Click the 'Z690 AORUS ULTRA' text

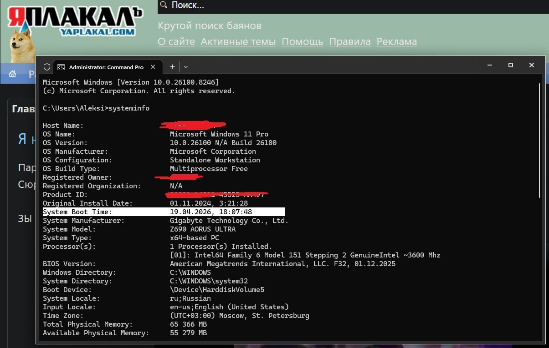click(203, 229)
